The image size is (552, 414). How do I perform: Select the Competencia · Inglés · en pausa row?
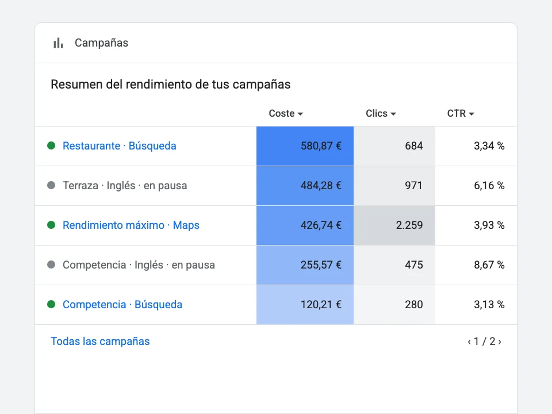coord(276,264)
